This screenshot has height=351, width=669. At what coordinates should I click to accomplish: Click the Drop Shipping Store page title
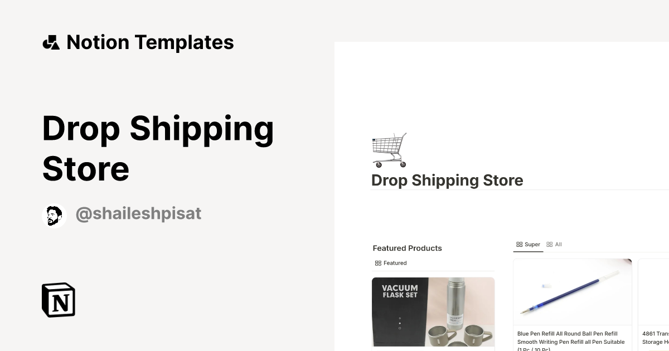point(447,180)
